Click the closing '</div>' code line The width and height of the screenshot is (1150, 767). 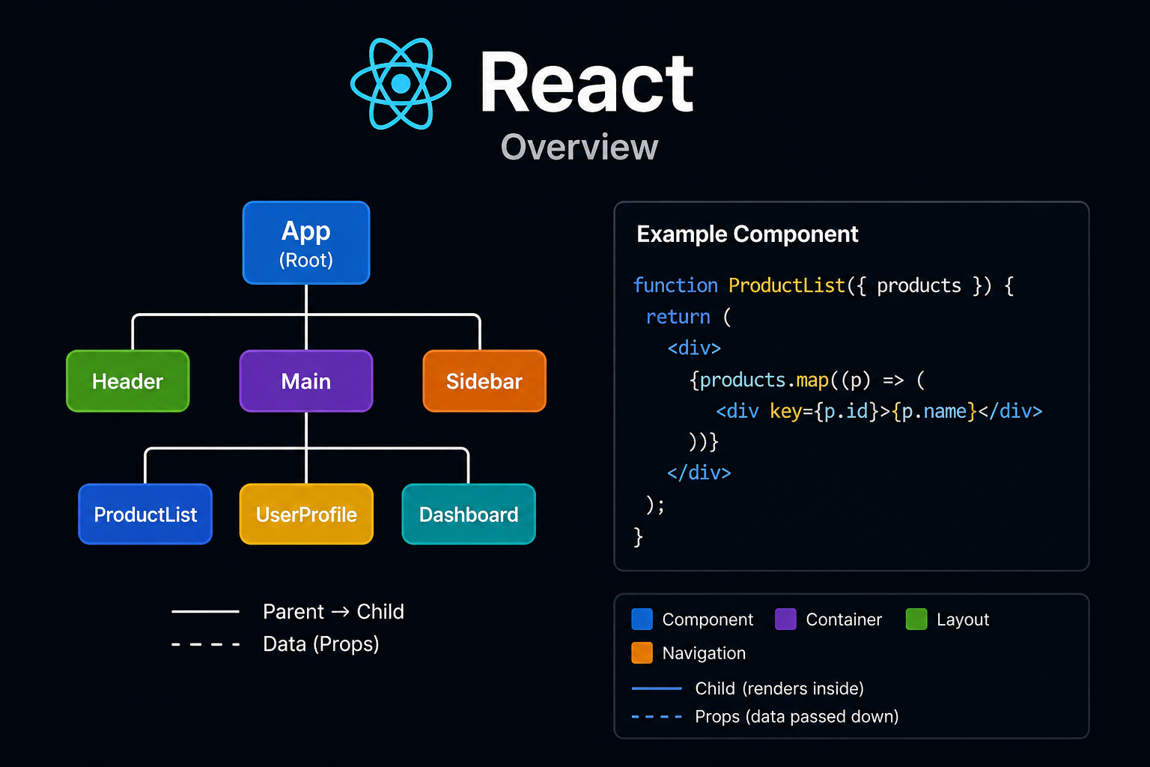[x=699, y=473]
